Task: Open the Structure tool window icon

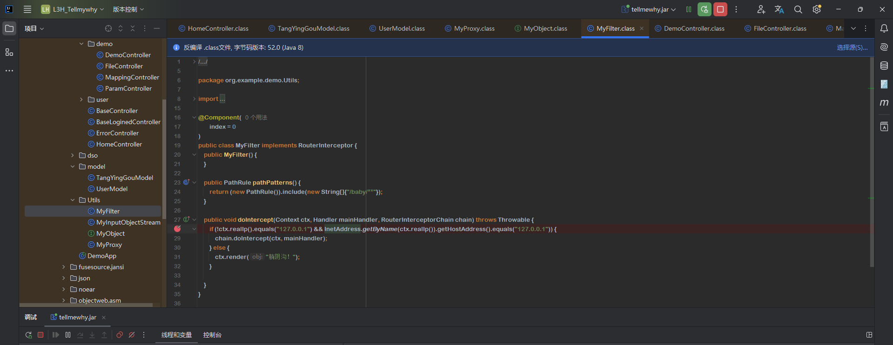Action: [9, 52]
